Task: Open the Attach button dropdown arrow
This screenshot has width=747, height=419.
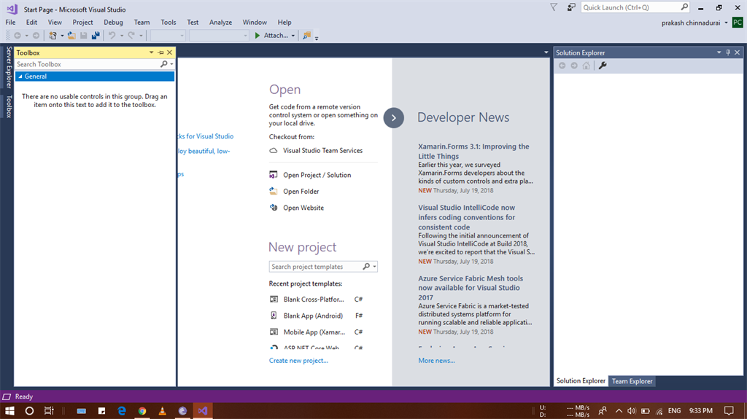Action: 293,36
